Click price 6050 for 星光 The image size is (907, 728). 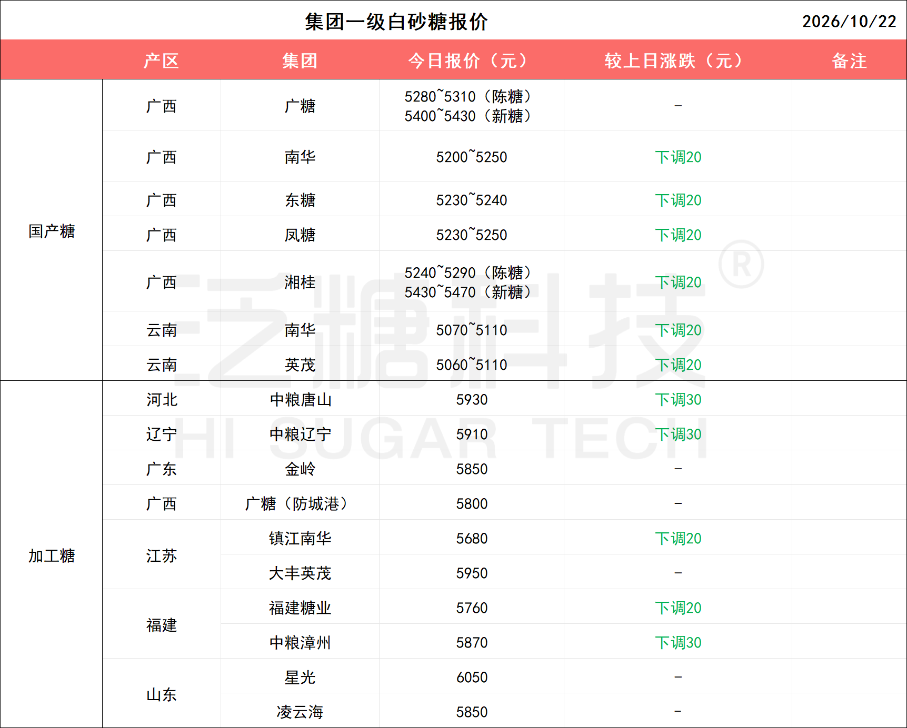coord(472,677)
